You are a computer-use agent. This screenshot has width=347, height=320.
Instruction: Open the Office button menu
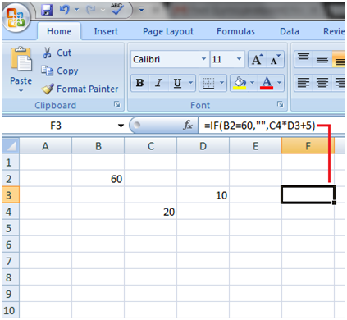point(16,17)
